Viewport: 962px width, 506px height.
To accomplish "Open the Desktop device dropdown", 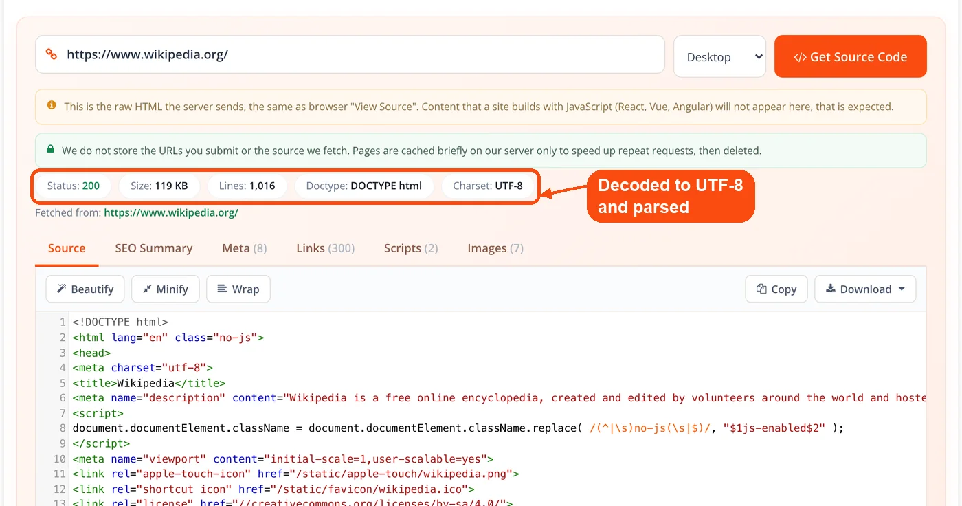I will (720, 56).
